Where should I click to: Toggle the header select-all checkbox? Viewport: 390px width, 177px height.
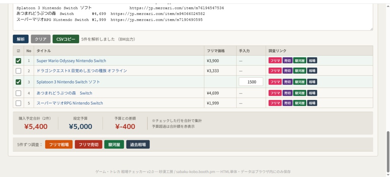coord(18,51)
